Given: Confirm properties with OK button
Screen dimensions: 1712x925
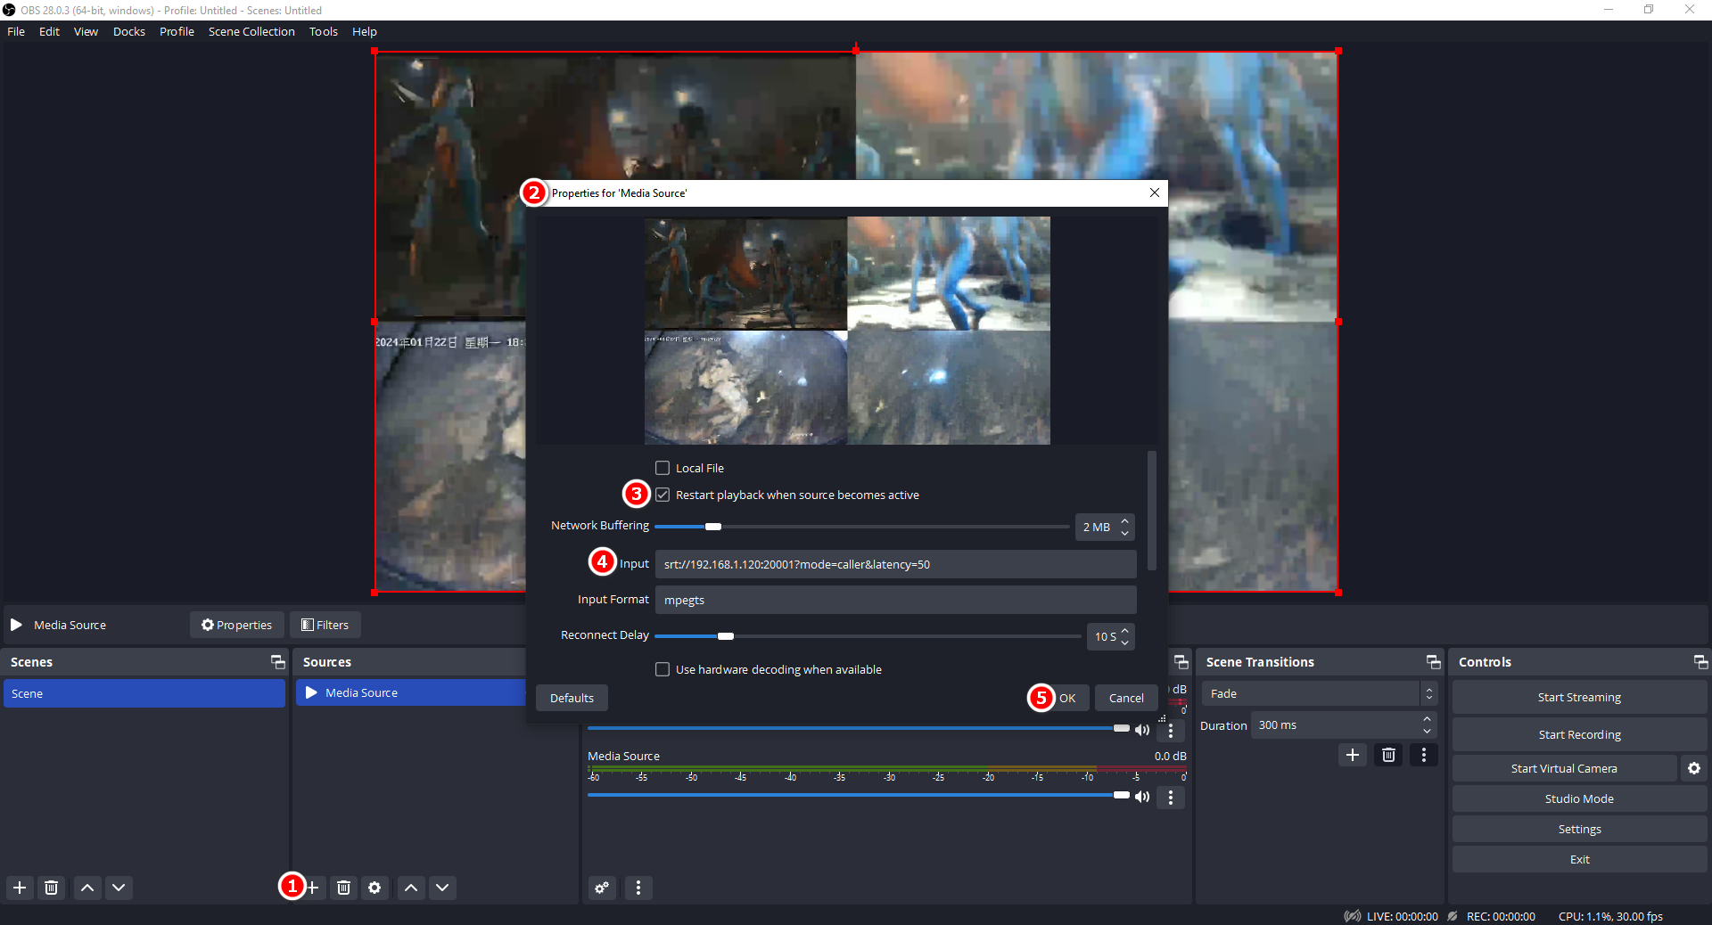Looking at the screenshot, I should [x=1067, y=698].
